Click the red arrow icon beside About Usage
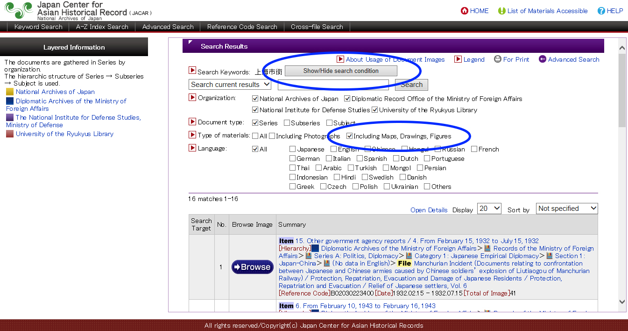 (x=341, y=59)
